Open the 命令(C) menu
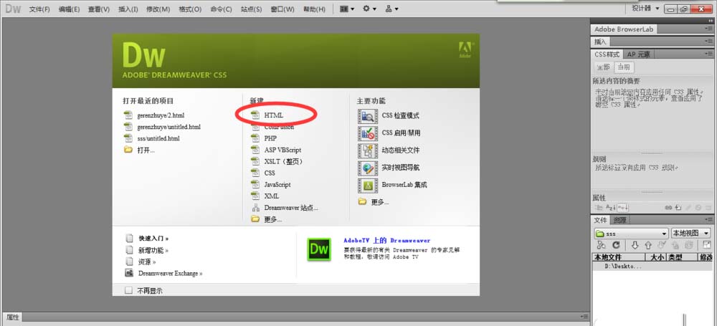717x326 pixels. click(221, 9)
